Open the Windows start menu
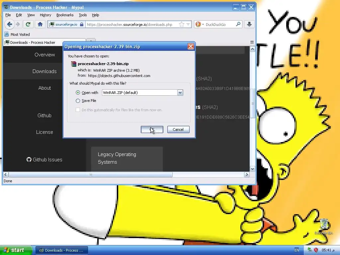This screenshot has width=340, height=255. 16,250
